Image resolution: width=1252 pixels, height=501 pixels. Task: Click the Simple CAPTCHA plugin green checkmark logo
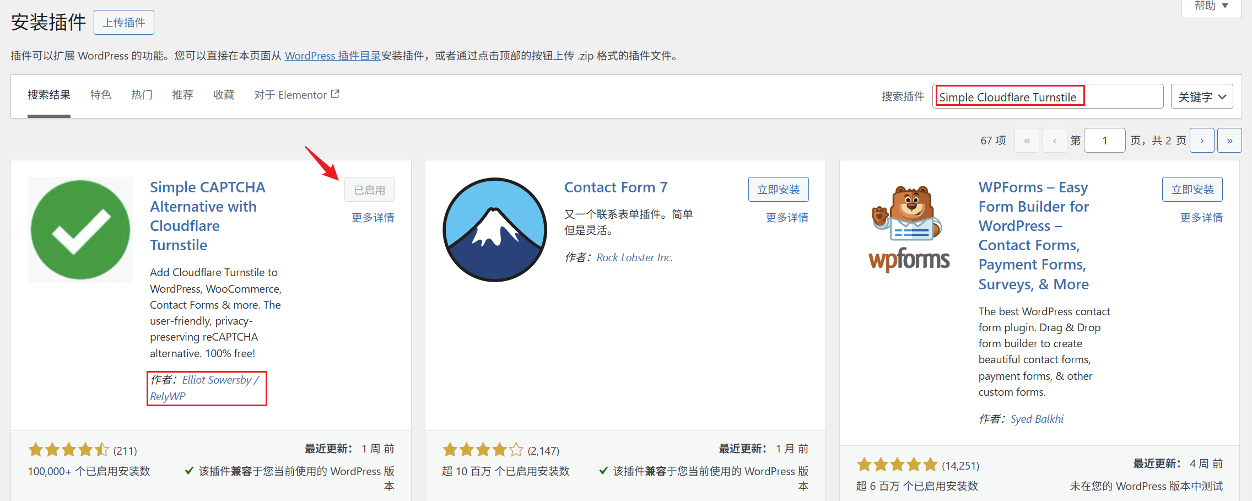tap(80, 229)
